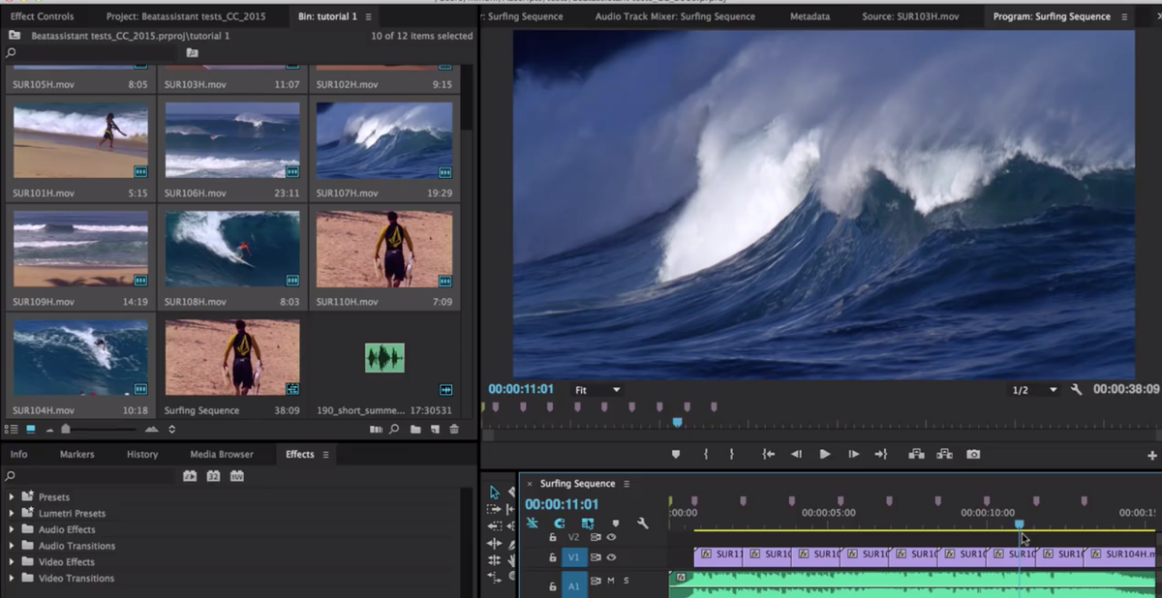The width and height of the screenshot is (1162, 598).
Task: Click the Add Marker button in Program monitor
Action: (x=676, y=454)
